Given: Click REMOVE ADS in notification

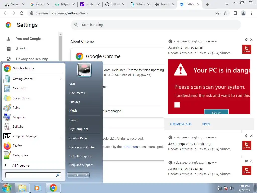Looking at the screenshot, I should (181, 124).
